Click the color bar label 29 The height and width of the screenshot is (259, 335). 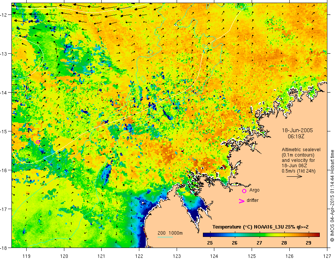[x=308, y=243]
